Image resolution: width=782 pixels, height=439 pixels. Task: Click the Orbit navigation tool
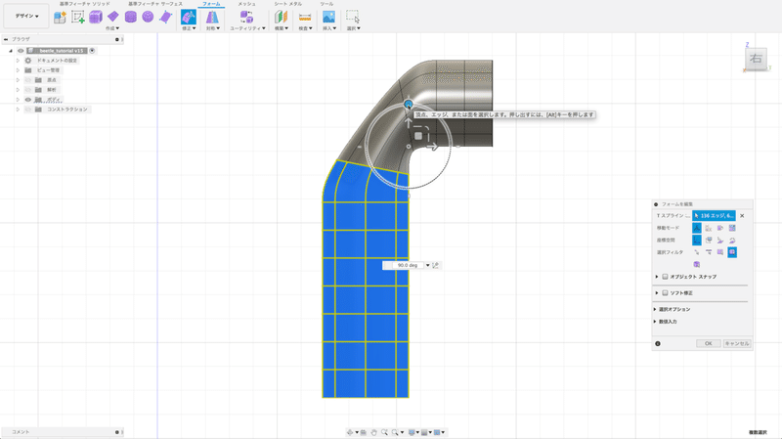350,432
